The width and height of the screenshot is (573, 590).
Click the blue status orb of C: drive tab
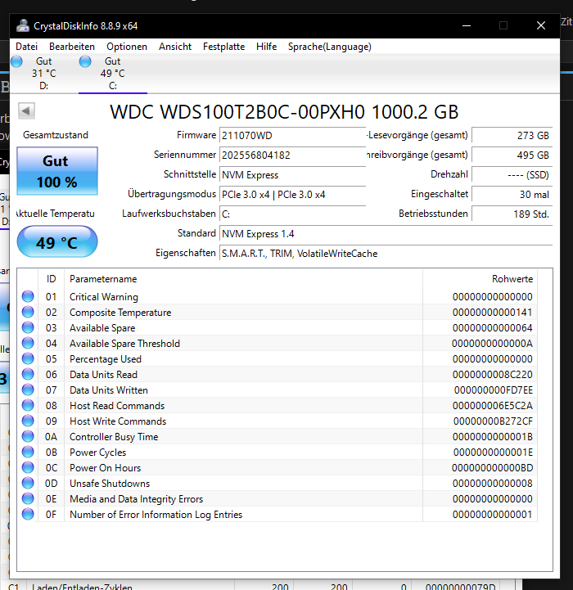pos(85,61)
